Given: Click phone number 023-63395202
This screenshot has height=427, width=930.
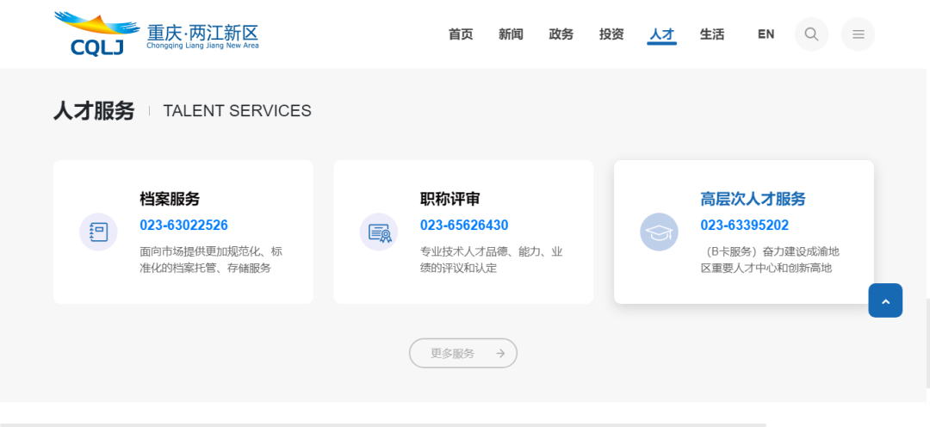Looking at the screenshot, I should (x=744, y=226).
